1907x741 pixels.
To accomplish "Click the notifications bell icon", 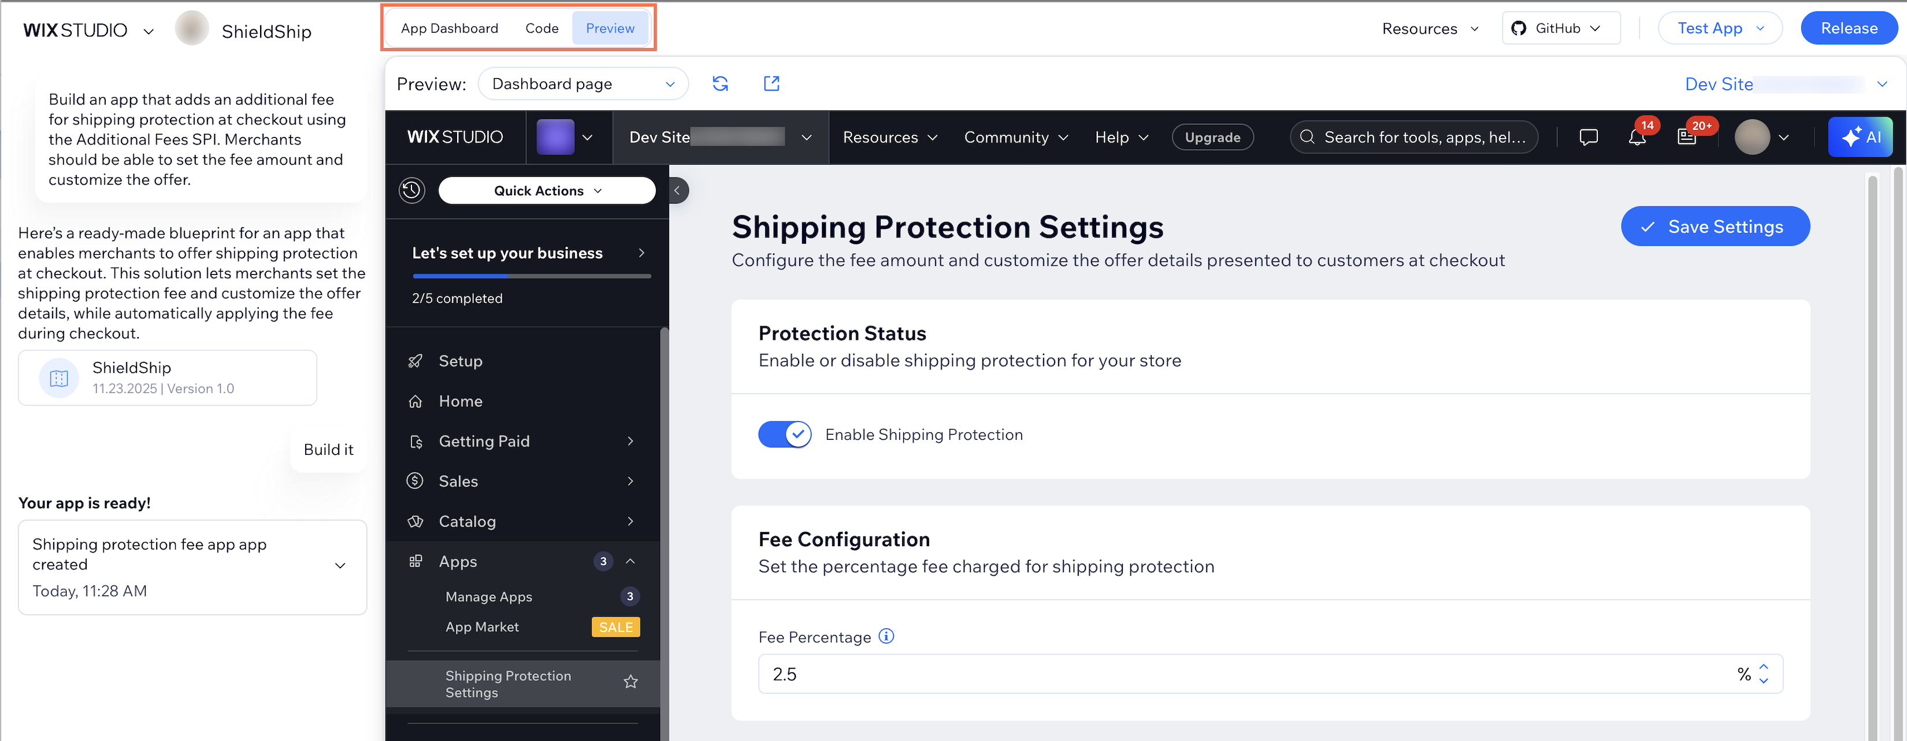I will click(1637, 138).
